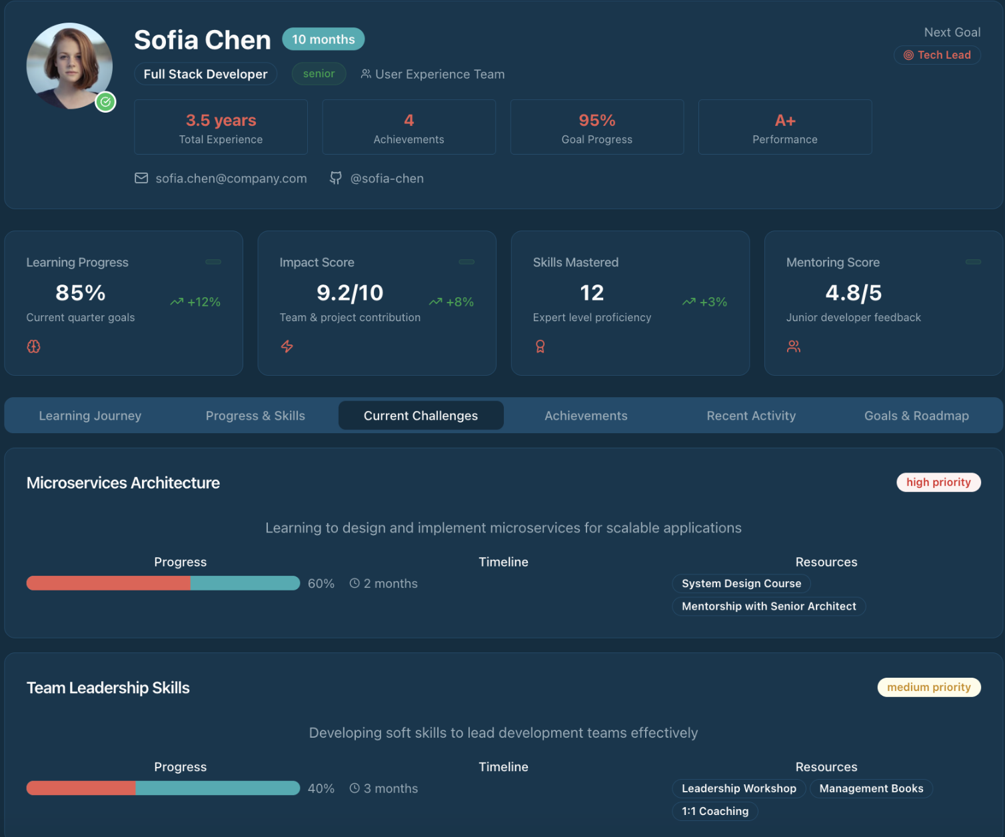Click the brain icon on Learning Progress card

pyautogui.click(x=33, y=346)
